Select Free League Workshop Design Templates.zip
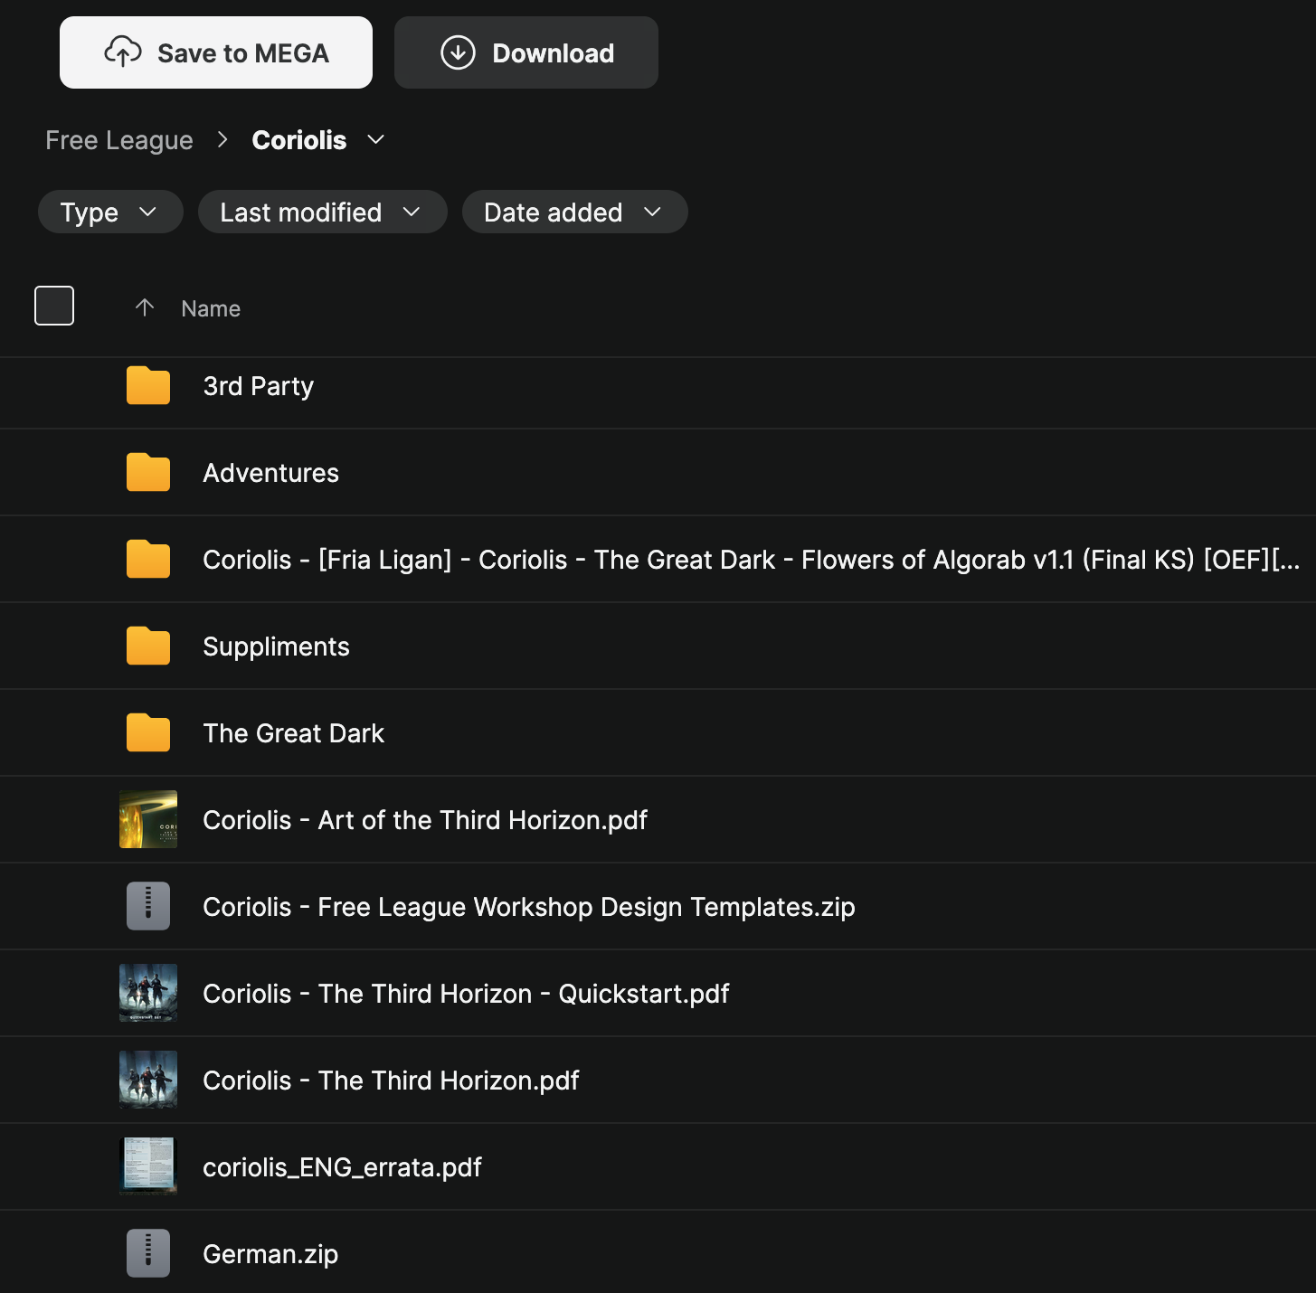 (529, 907)
